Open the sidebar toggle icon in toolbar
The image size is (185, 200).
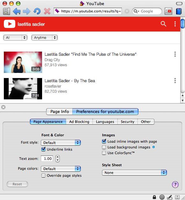pyautogui.click(x=6, y=11)
